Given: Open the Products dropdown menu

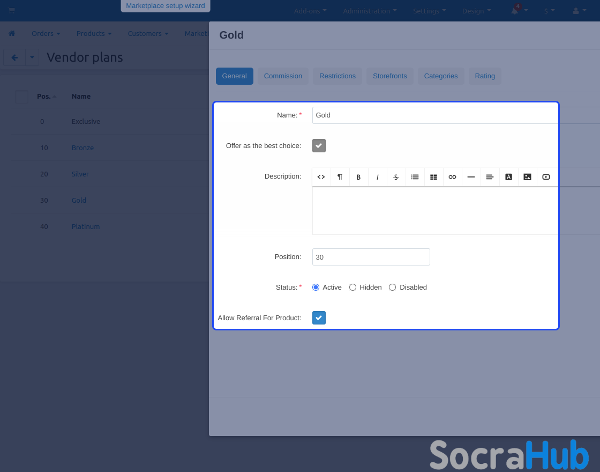Looking at the screenshot, I should pyautogui.click(x=94, y=33).
